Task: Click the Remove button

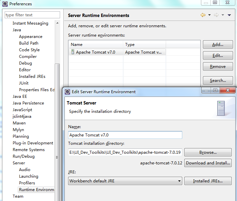Action: 218,67
